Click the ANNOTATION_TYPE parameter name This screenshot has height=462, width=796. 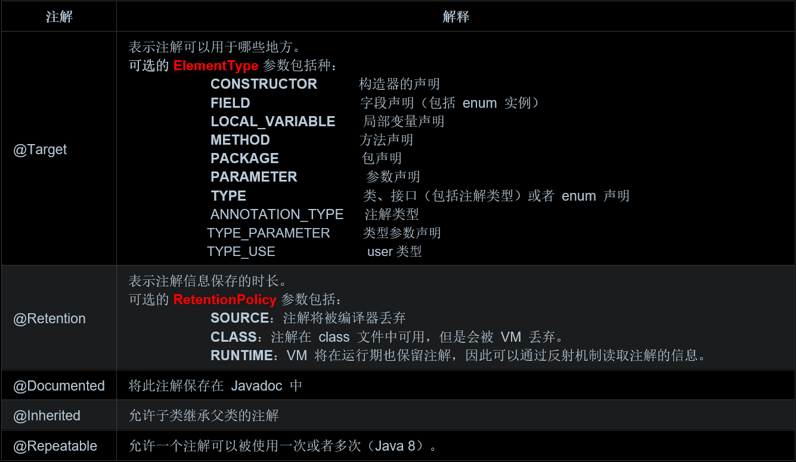click(277, 214)
